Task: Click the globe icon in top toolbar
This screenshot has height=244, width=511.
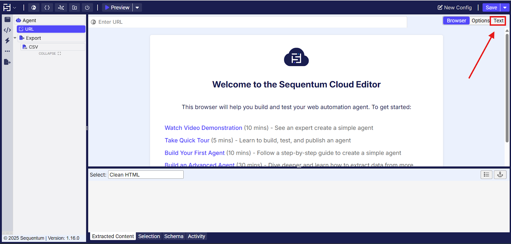Action: click(34, 7)
